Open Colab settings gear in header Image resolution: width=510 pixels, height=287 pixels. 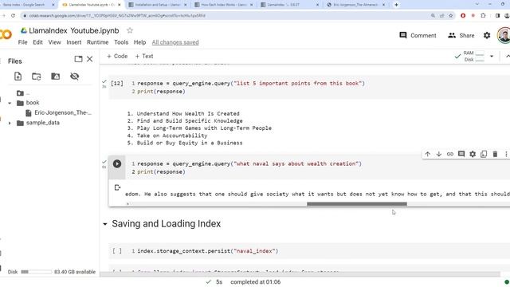point(487,35)
